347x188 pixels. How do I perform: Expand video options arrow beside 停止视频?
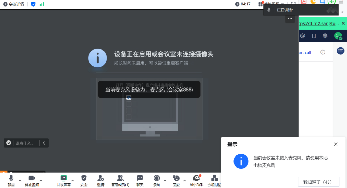[x=41, y=180]
